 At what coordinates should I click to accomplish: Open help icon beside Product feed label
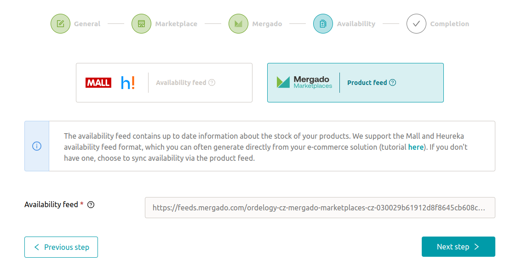click(x=392, y=83)
